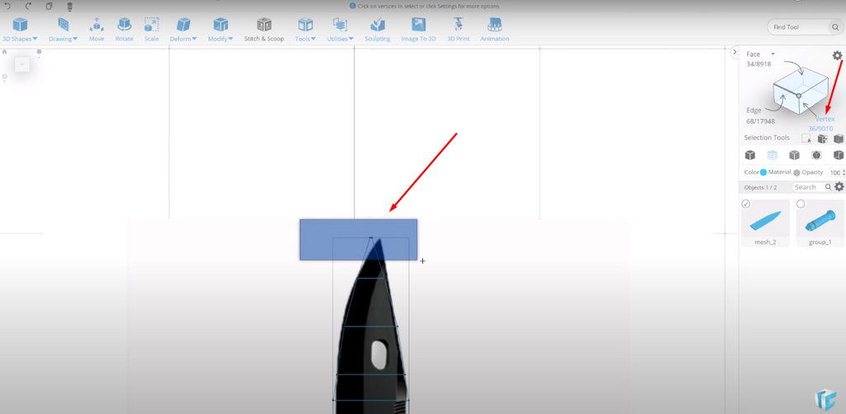
Task: Open the Deform dropdown menu
Action: tap(183, 30)
